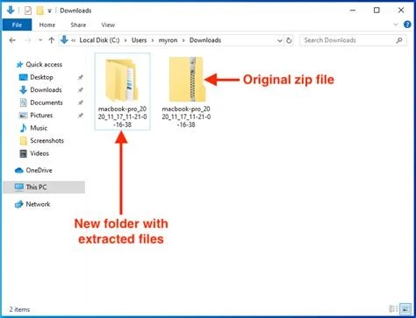
Task: Expand the path chevron after Local Disk (C:)
Action: 126,40
